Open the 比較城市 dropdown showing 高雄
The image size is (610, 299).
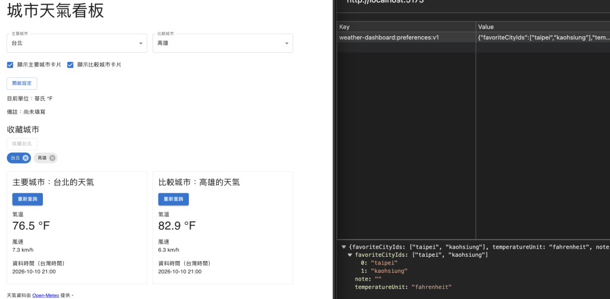223,43
